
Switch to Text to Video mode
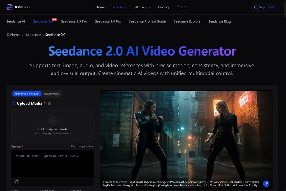click(x=52, y=94)
